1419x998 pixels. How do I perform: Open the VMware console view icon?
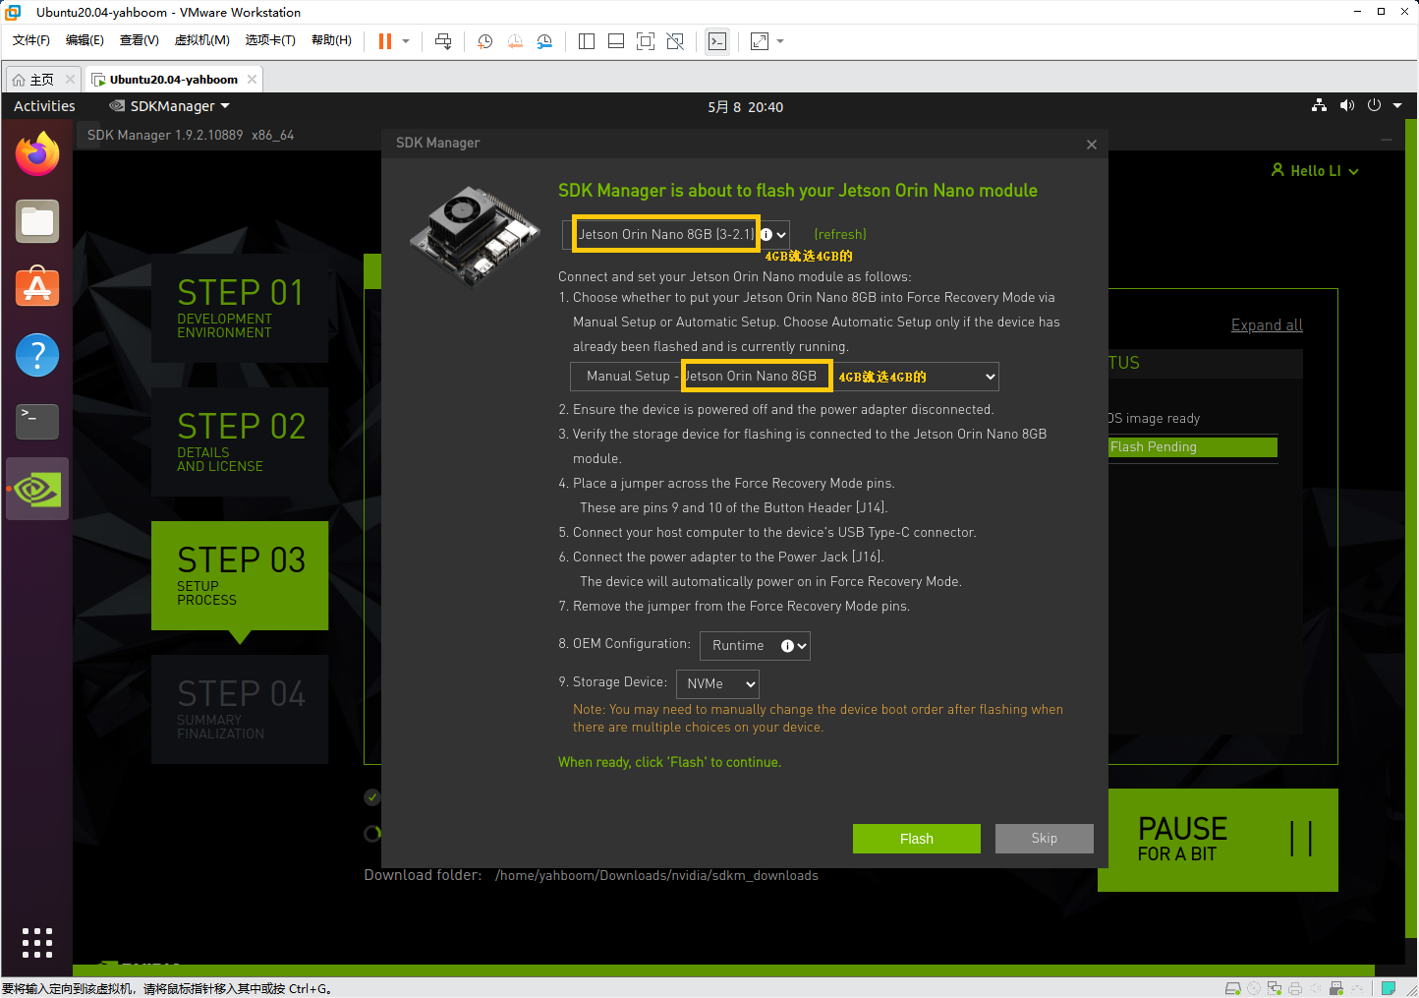(x=717, y=41)
